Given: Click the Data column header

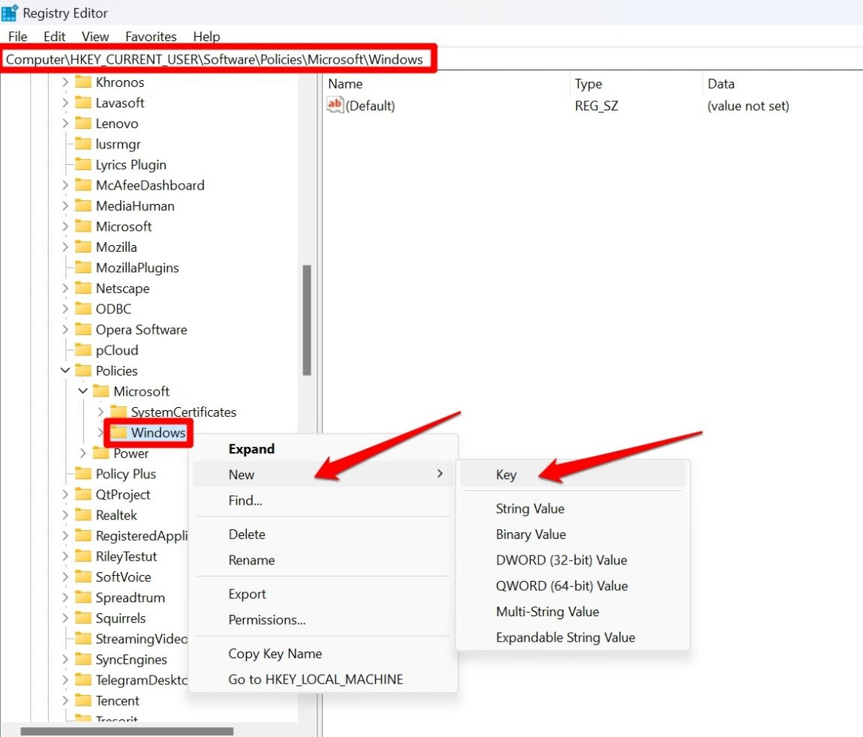Looking at the screenshot, I should [x=783, y=84].
